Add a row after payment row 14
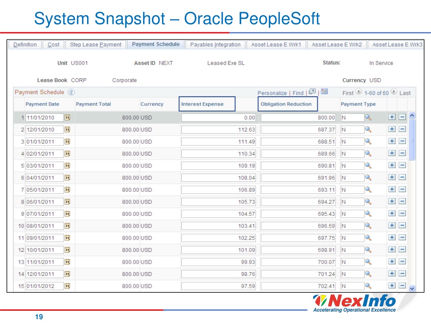The image size is (431, 323). [392, 273]
